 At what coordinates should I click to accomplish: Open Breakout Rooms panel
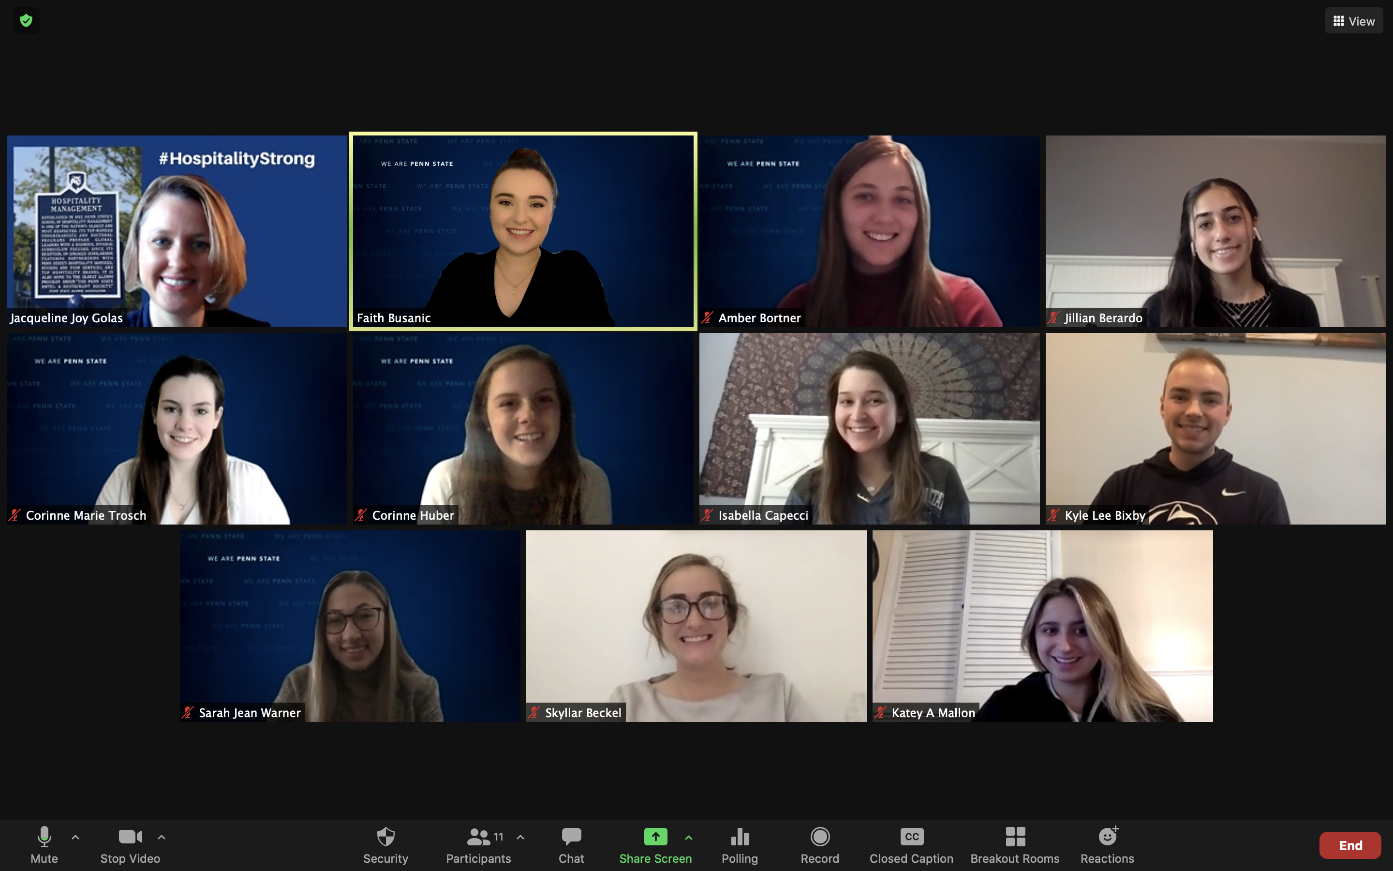click(x=1014, y=844)
